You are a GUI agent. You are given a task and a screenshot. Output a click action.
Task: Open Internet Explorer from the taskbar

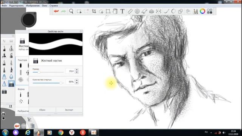(x=28, y=133)
